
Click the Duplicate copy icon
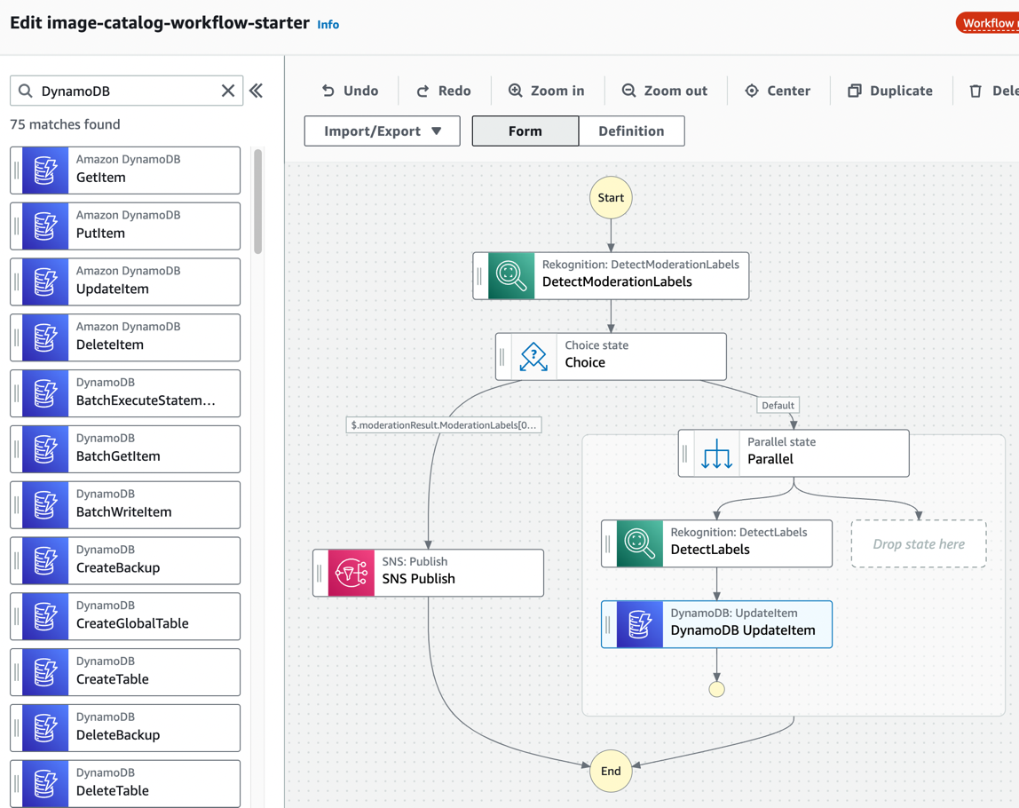pos(855,91)
